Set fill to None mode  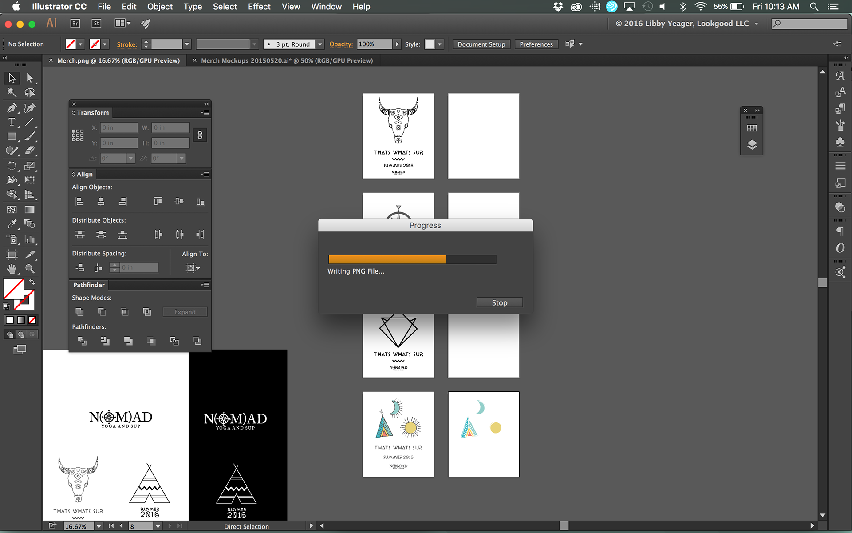click(x=32, y=320)
